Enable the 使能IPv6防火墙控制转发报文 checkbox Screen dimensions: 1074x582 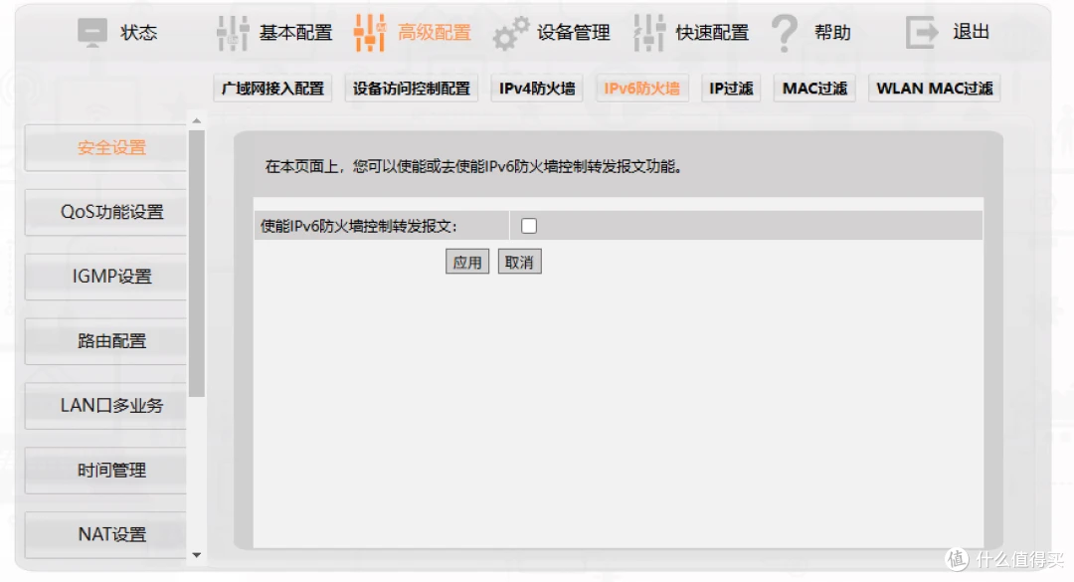click(529, 226)
